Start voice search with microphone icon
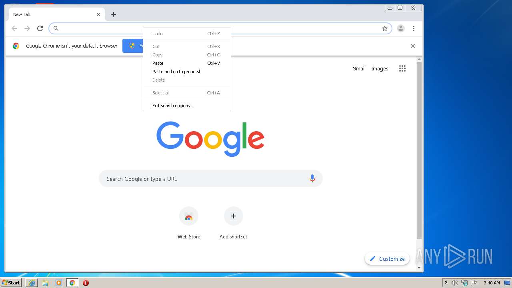 tap(312, 179)
